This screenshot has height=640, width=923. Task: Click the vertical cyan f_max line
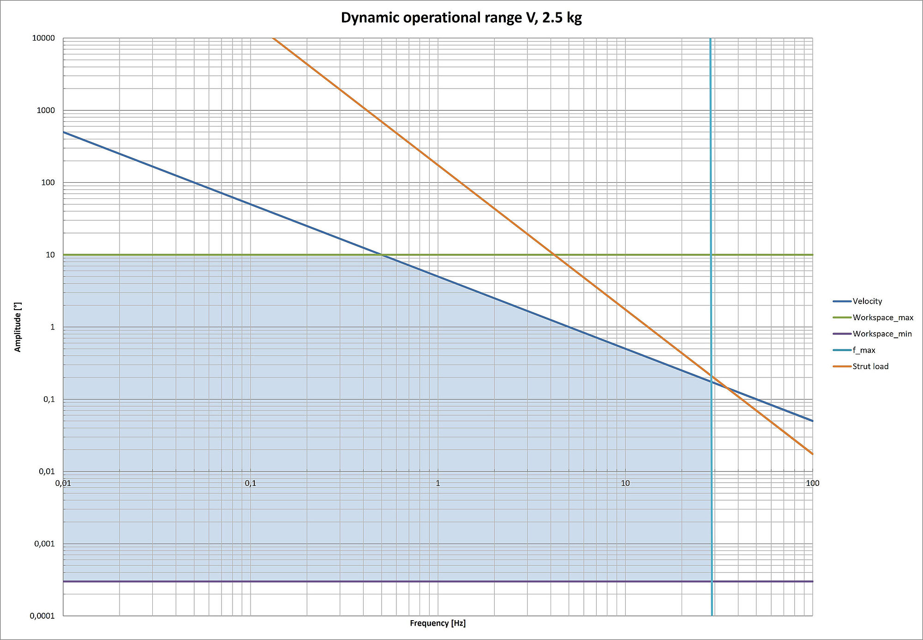pos(711,185)
